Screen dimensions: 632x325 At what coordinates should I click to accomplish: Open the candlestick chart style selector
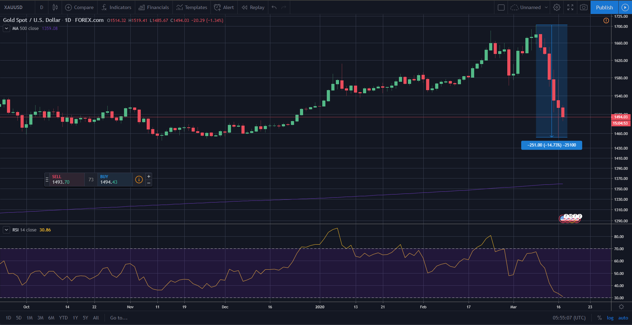coord(55,7)
